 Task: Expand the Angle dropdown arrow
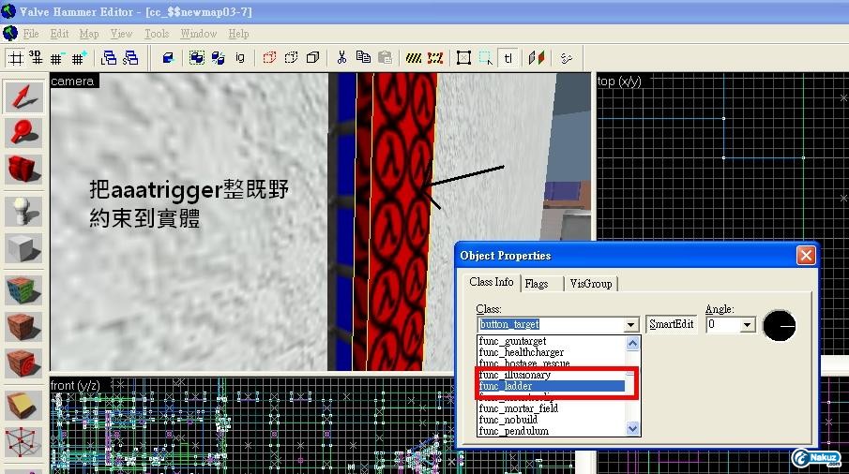(x=747, y=325)
